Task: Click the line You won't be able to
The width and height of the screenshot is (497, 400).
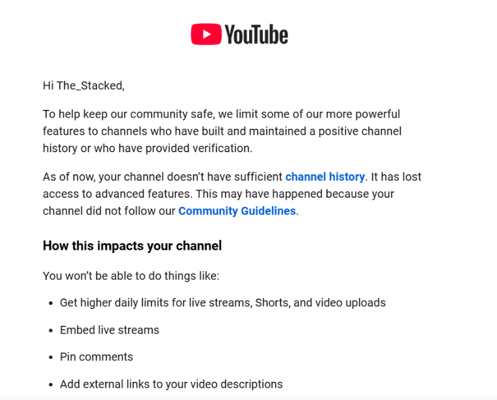Action: 131,276
